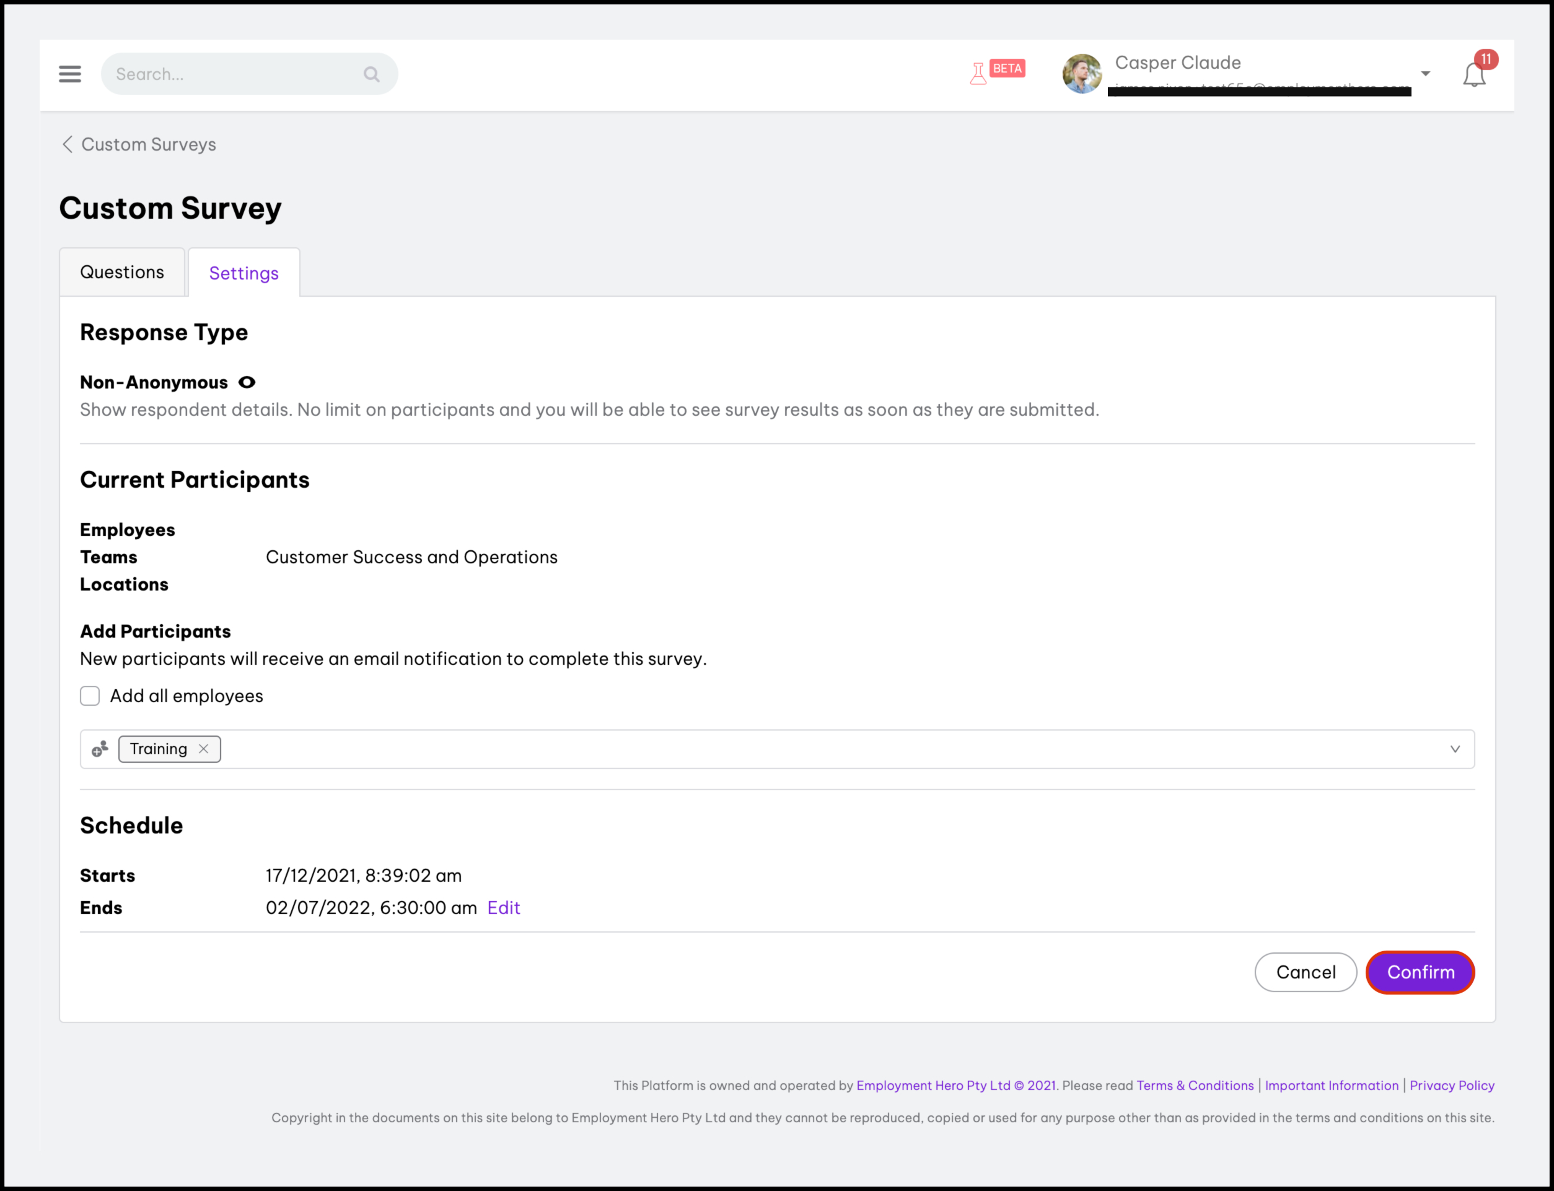Go back via Custom Surveys chevron
Image resolution: width=1554 pixels, height=1191 pixels.
(x=68, y=144)
